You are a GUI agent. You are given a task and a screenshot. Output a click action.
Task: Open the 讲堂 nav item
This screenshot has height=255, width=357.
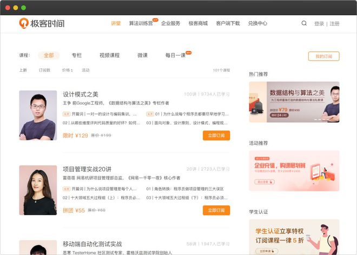[116, 23]
